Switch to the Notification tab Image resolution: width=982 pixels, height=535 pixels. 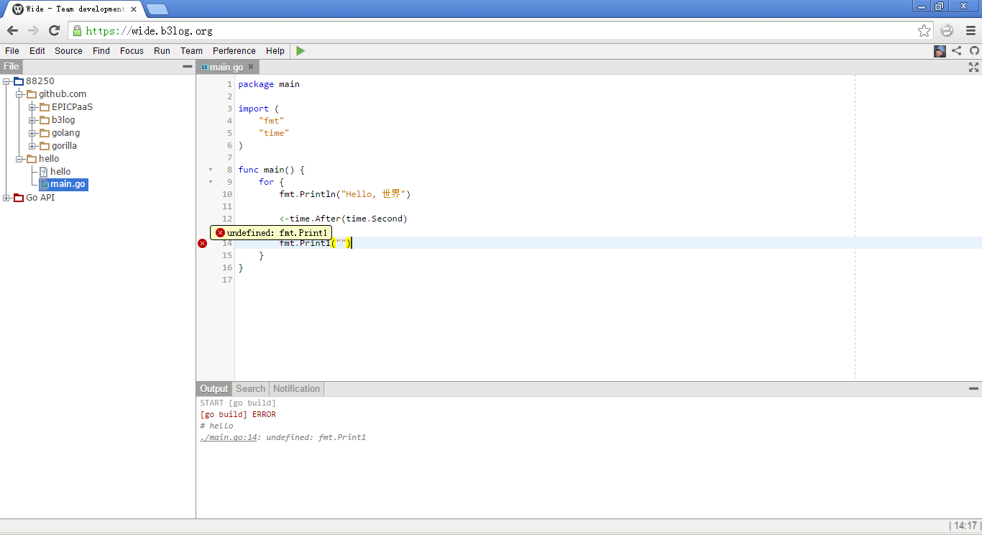(x=296, y=388)
